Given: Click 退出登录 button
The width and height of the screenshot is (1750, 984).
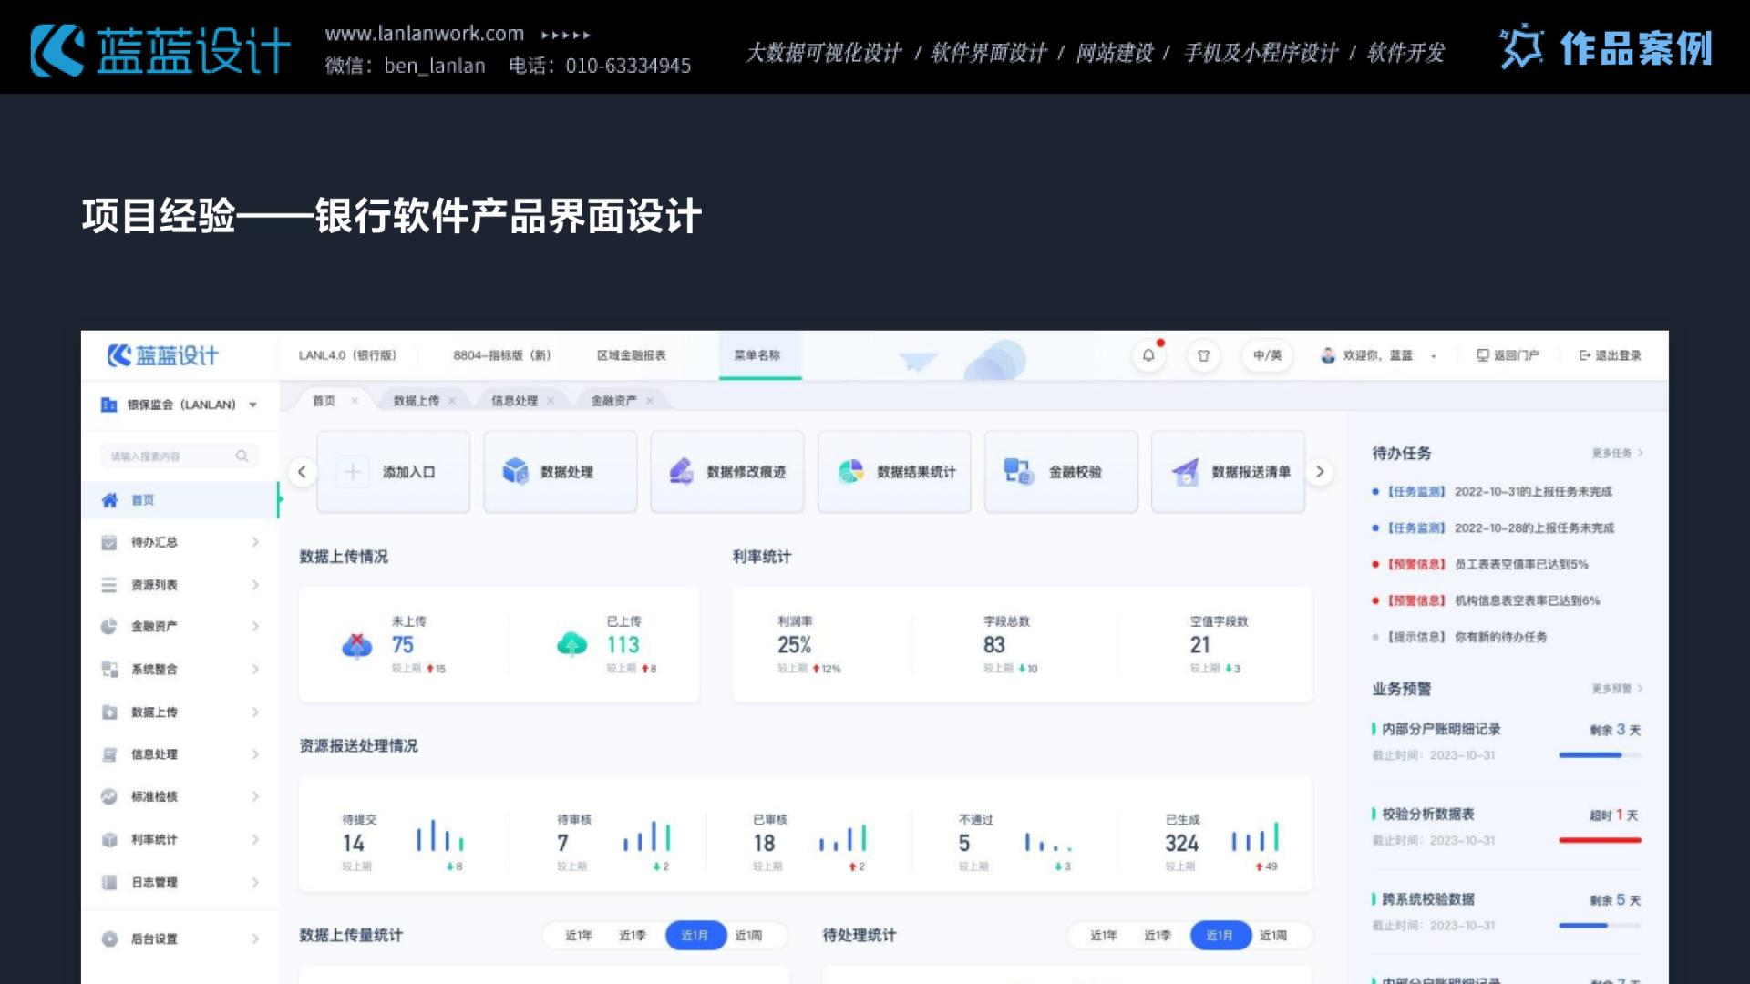Looking at the screenshot, I should (x=1611, y=355).
